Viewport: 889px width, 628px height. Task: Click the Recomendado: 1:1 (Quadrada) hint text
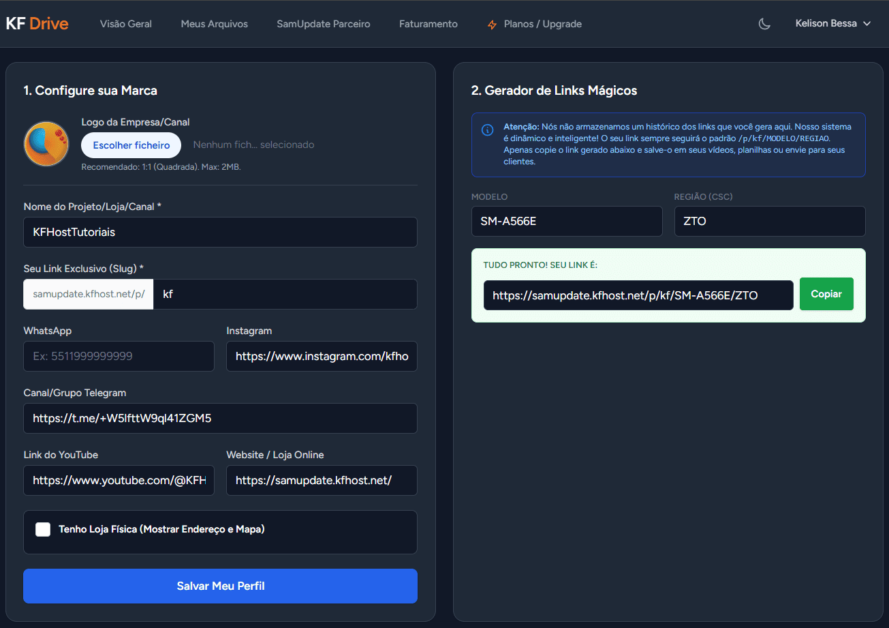tap(161, 166)
